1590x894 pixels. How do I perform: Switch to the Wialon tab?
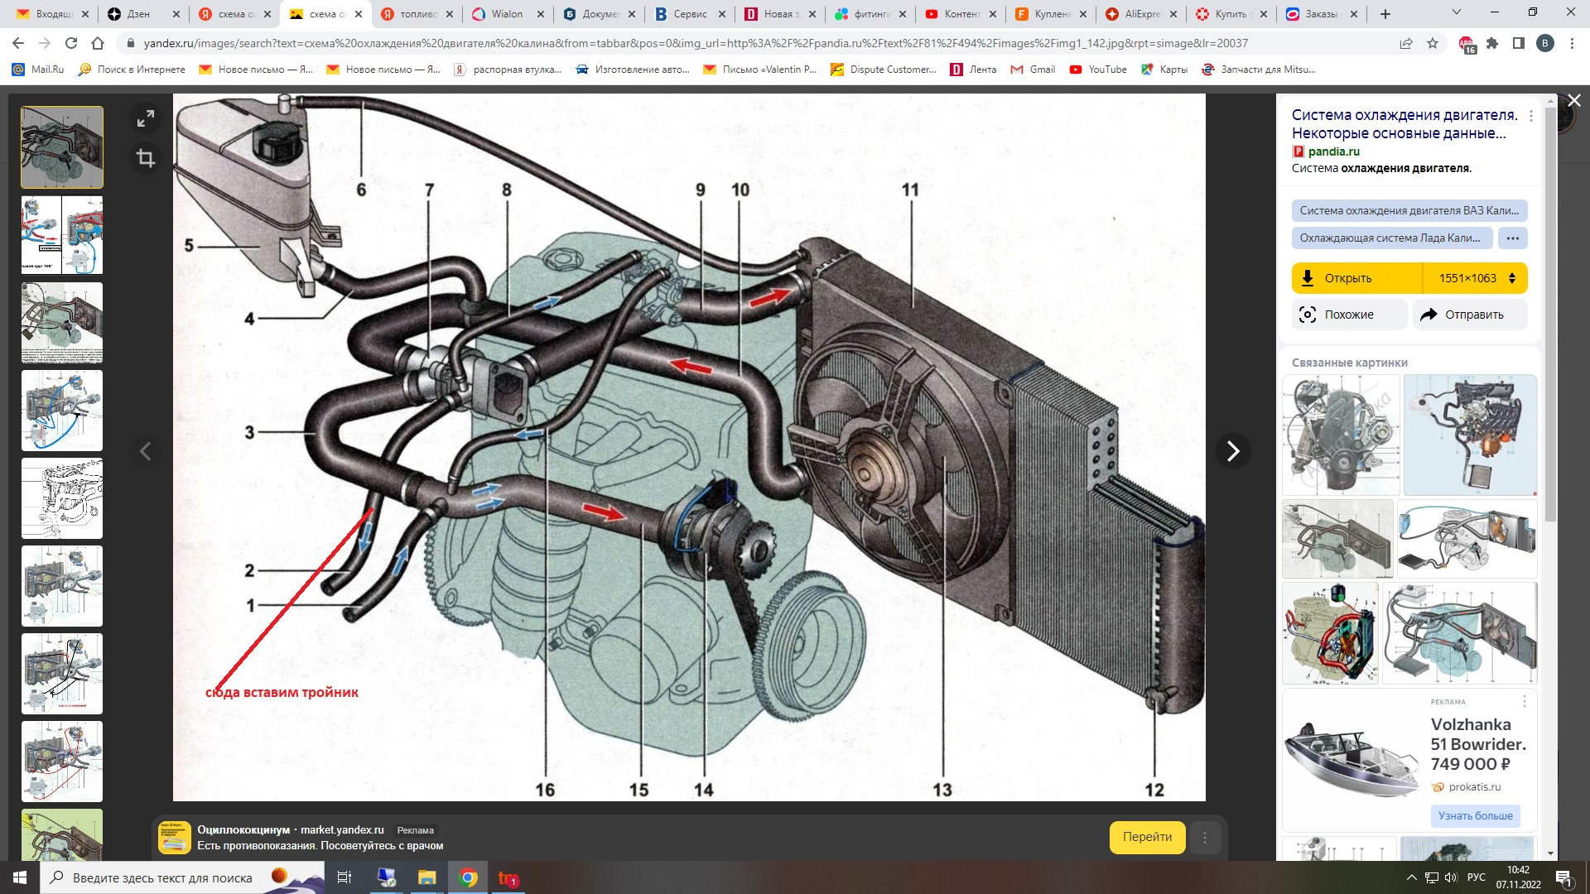click(x=506, y=14)
